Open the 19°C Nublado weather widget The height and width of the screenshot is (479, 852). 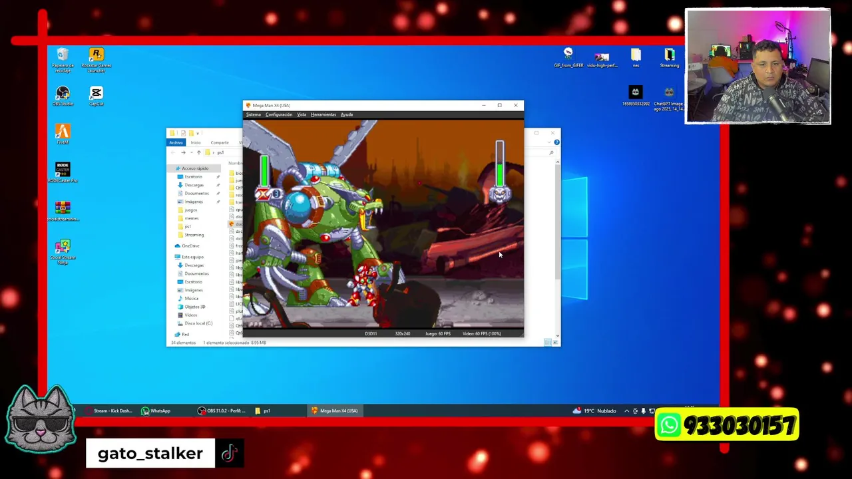[x=594, y=410]
